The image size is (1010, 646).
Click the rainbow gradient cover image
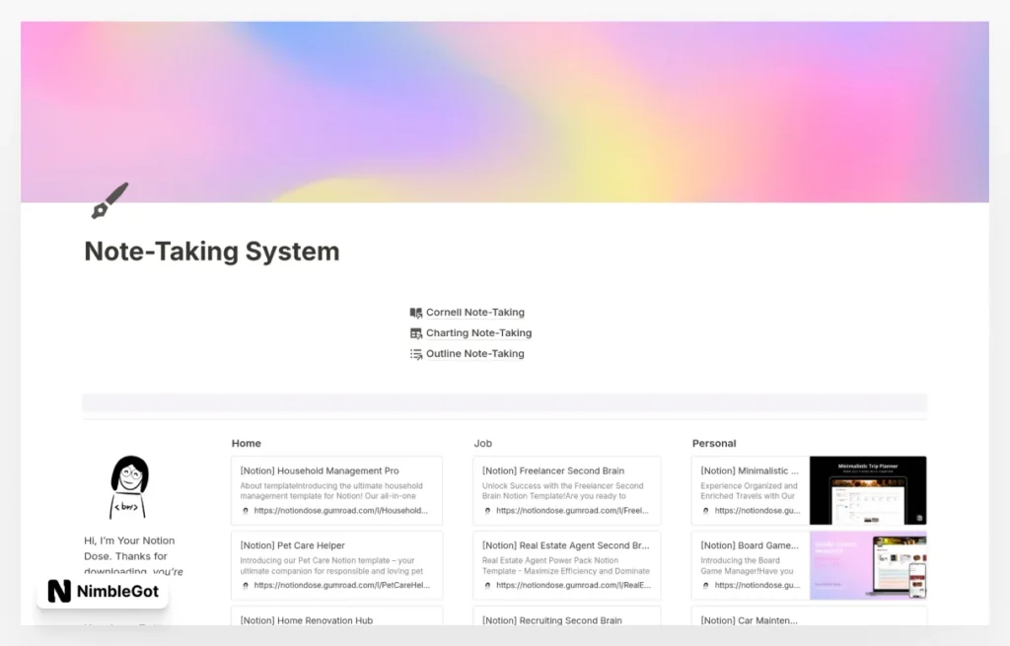pyautogui.click(x=505, y=110)
